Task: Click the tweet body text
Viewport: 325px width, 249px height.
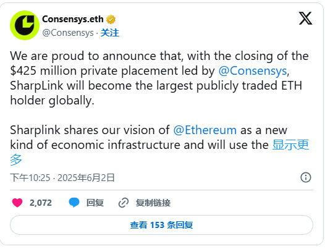Action: point(159,108)
